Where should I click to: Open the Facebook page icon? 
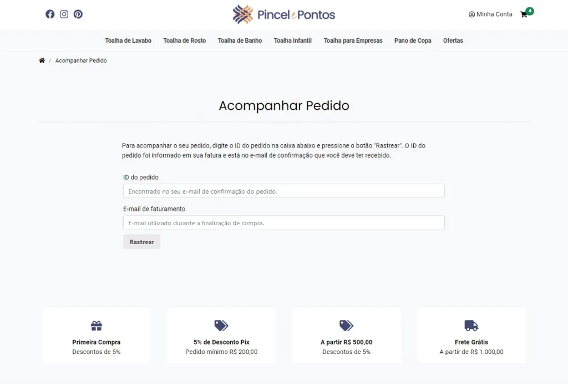click(50, 14)
